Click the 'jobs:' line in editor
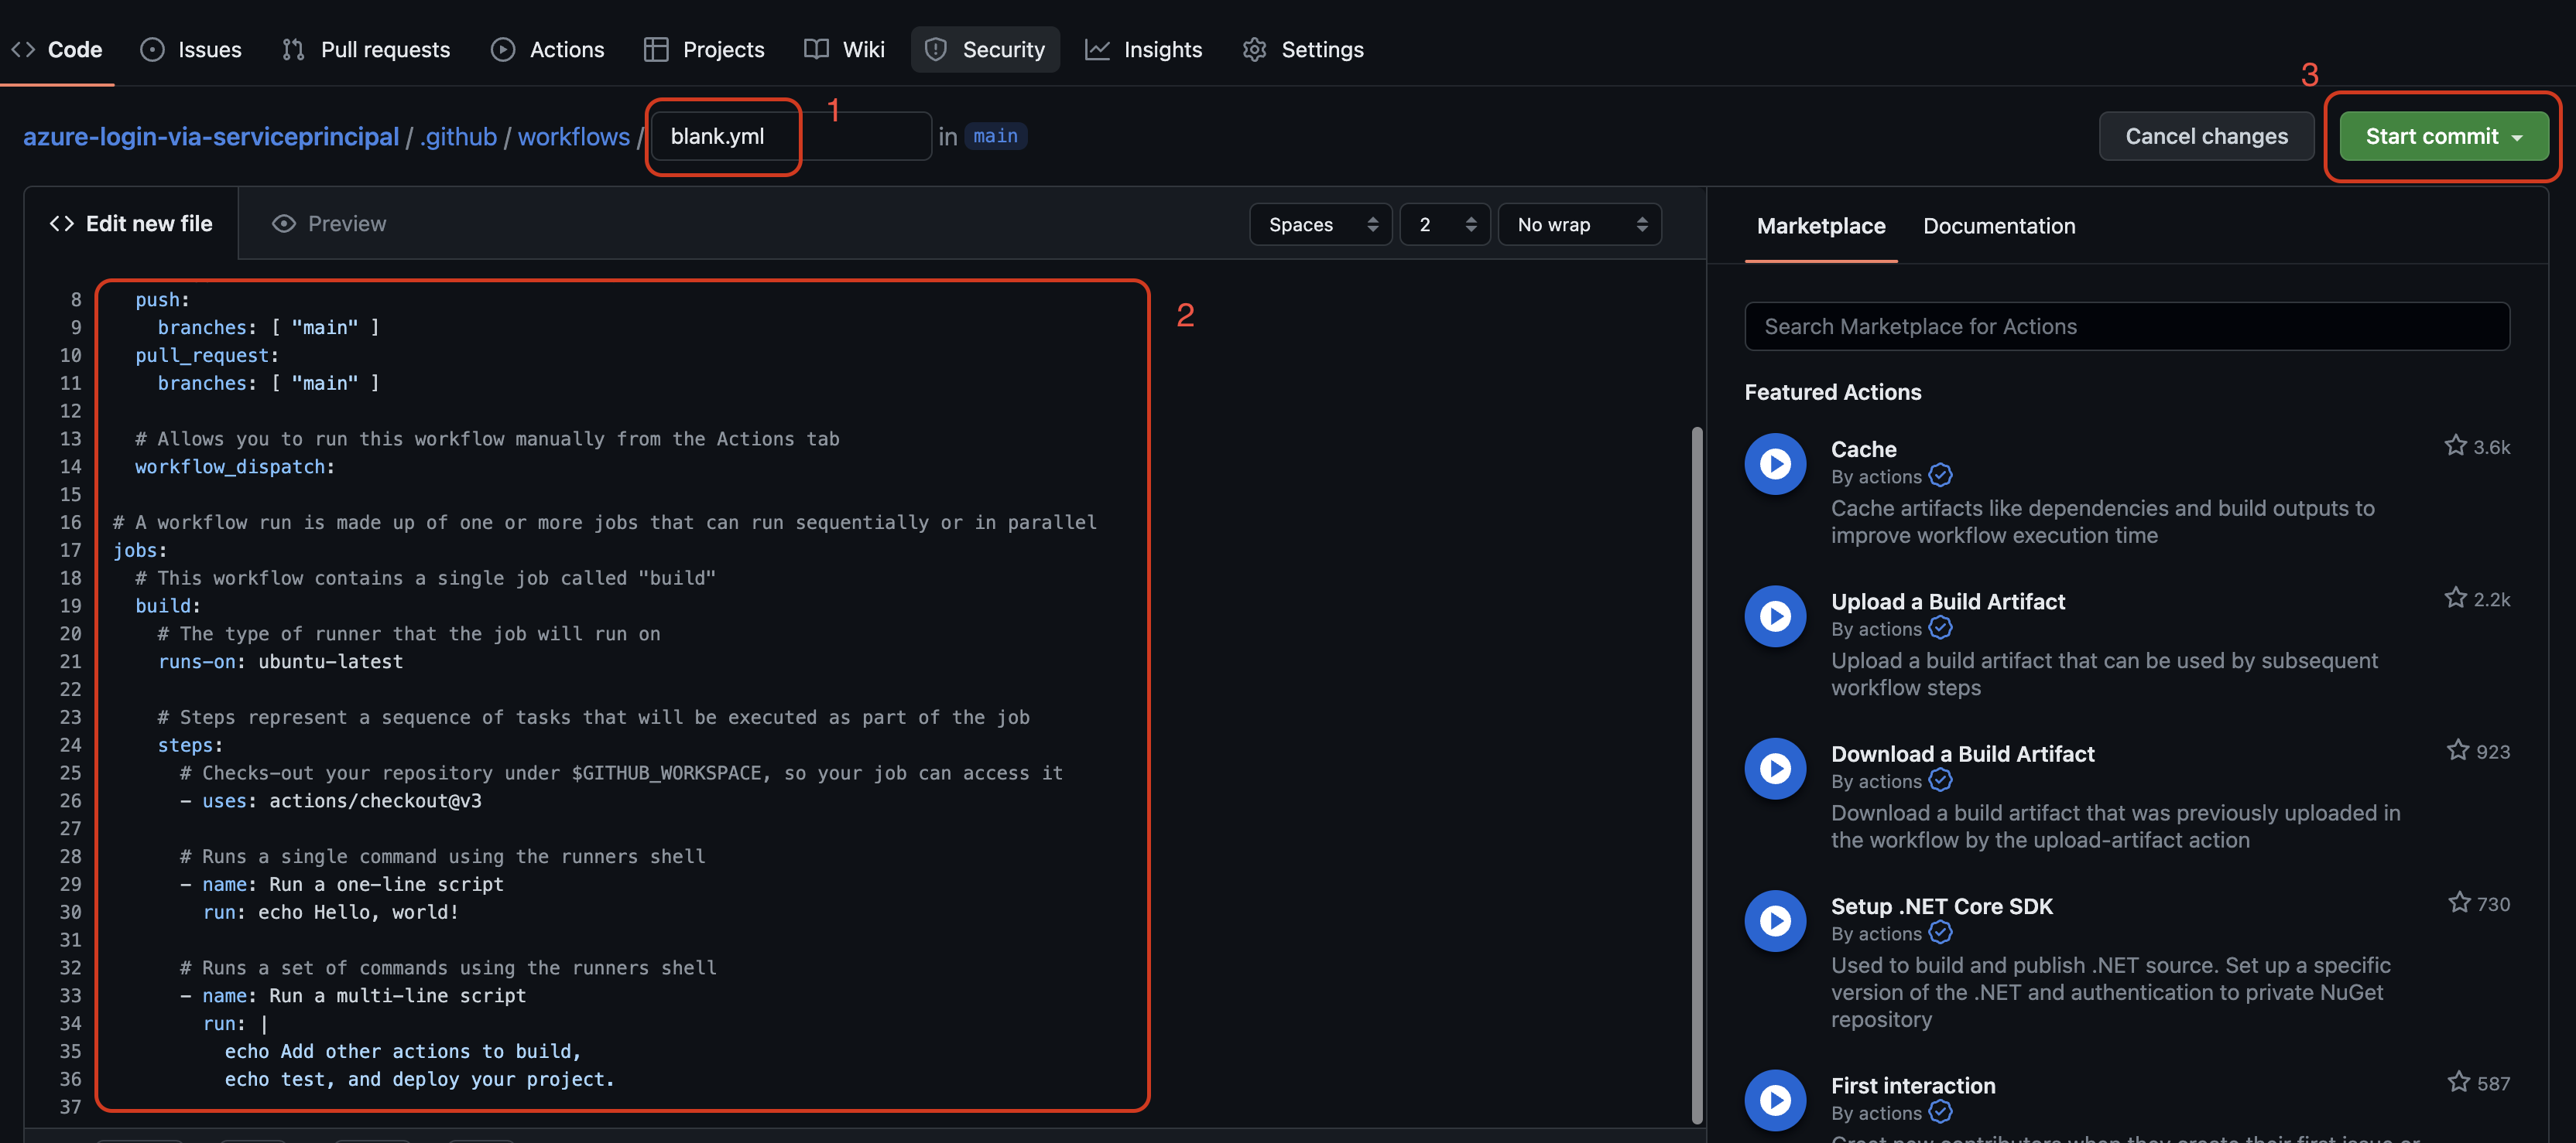The height and width of the screenshot is (1143, 2576). [x=140, y=550]
